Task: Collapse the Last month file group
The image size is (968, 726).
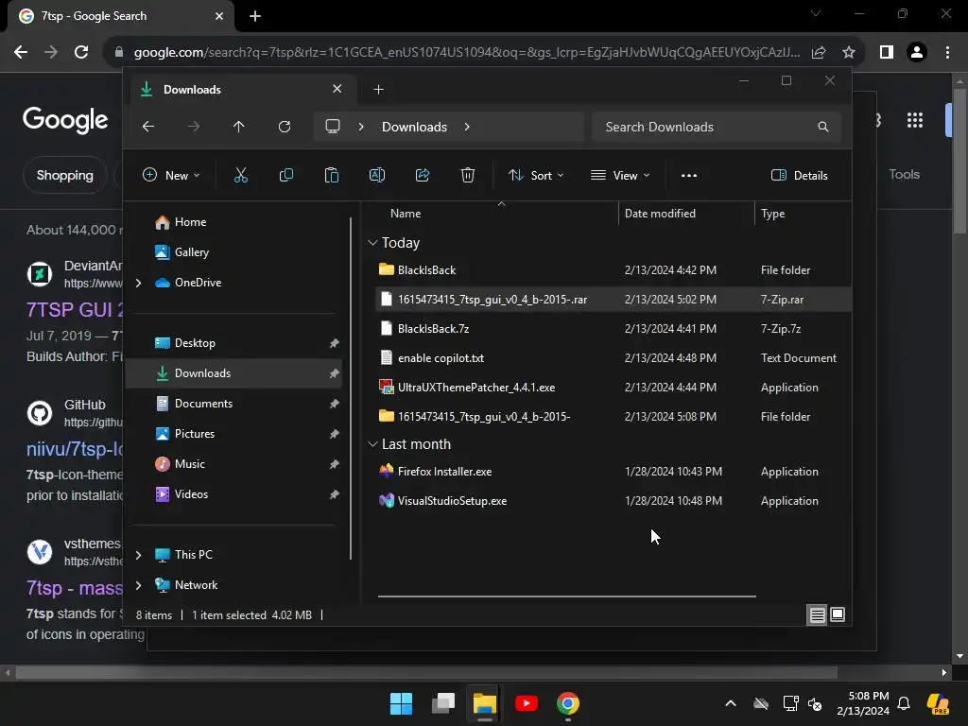Action: 372,444
